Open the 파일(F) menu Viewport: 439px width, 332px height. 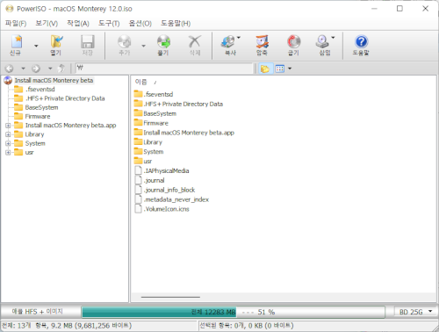click(x=16, y=24)
